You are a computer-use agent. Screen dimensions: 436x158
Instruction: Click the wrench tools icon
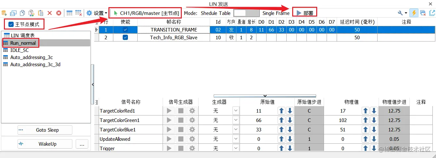(401, 13)
